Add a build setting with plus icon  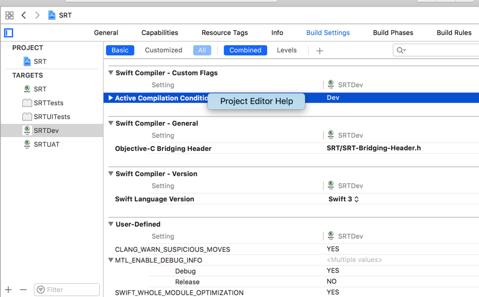click(320, 51)
